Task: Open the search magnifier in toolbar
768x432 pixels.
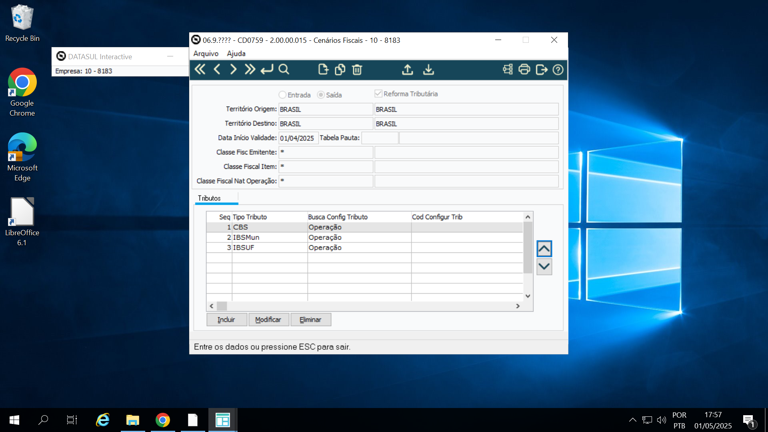Action: click(x=284, y=70)
